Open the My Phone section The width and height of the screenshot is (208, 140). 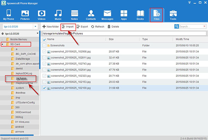point(9,15)
